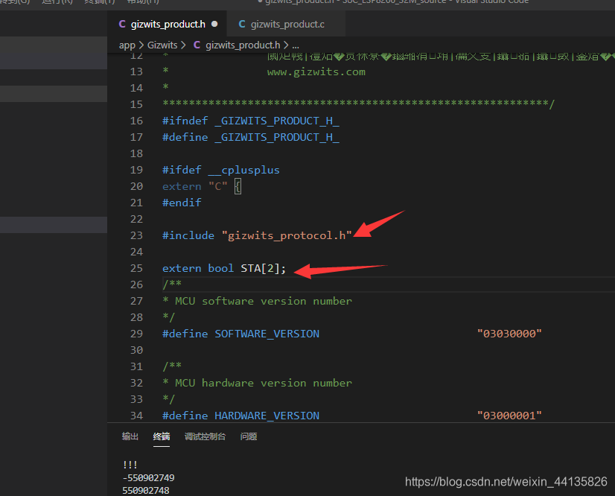Image resolution: width=615 pixels, height=496 pixels.
Task: Open the breadcrumb ellipsis symbol list
Action: click(x=296, y=45)
